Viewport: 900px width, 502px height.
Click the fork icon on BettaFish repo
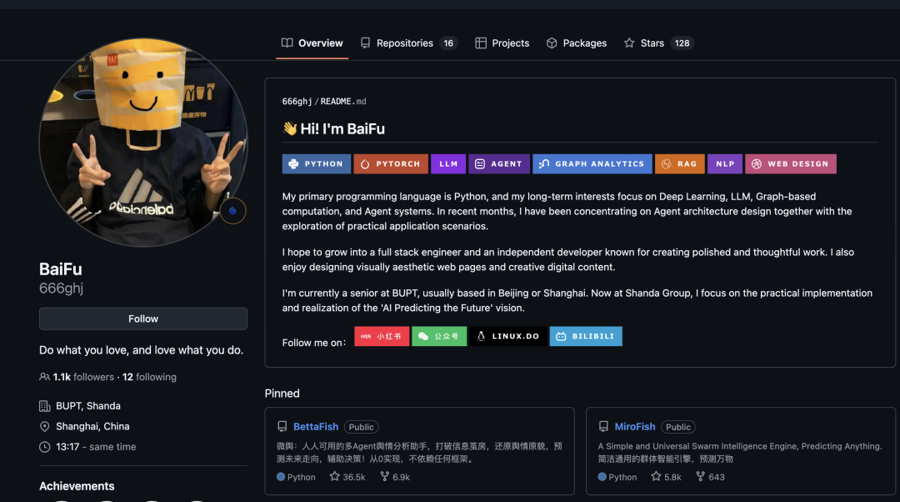(384, 477)
